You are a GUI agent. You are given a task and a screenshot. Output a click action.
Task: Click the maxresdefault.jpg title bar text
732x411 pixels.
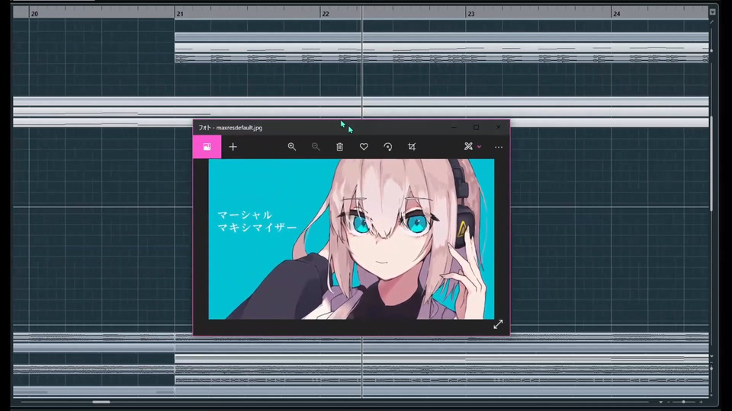pos(239,128)
